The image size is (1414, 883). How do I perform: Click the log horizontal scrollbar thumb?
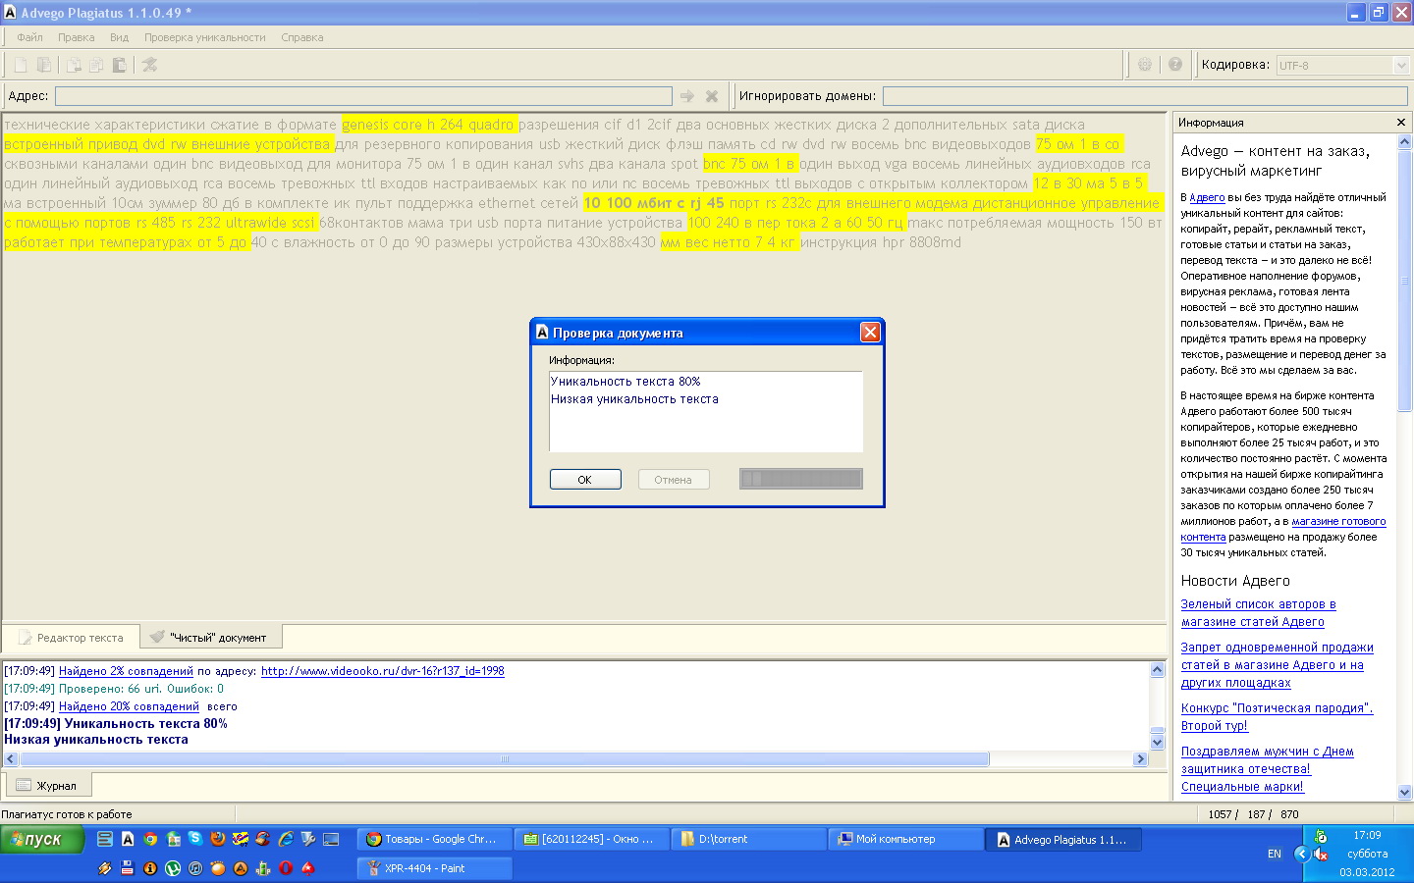504,759
